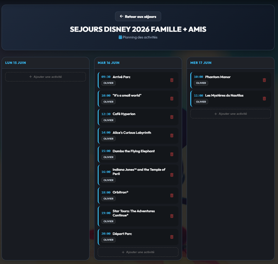Delete Les Mystères du Nautilus activity
Screen dimensions: 278x264
pyautogui.click(x=264, y=99)
